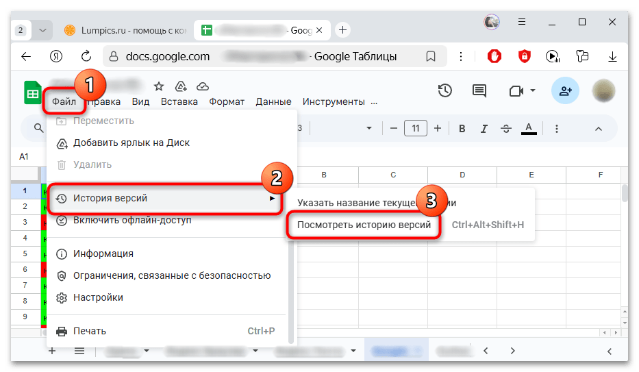Star the document with star icon
Image resolution: width=639 pixels, height=372 pixels.
pyautogui.click(x=159, y=86)
